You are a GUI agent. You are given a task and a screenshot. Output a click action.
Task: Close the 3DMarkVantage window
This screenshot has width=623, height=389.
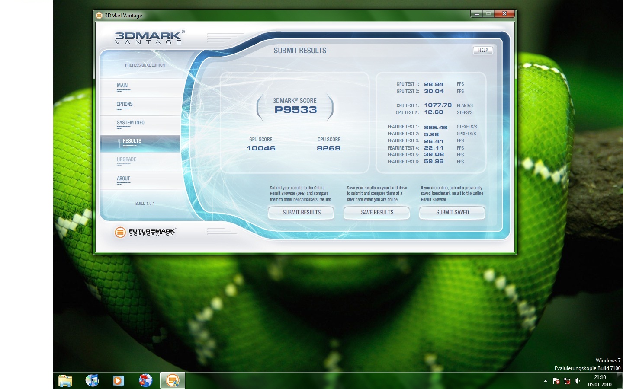504,14
